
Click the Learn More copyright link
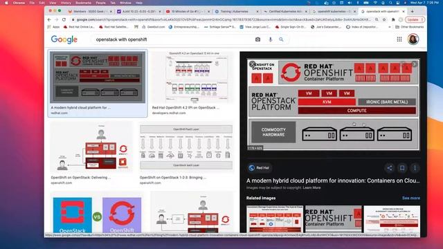click(x=311, y=187)
